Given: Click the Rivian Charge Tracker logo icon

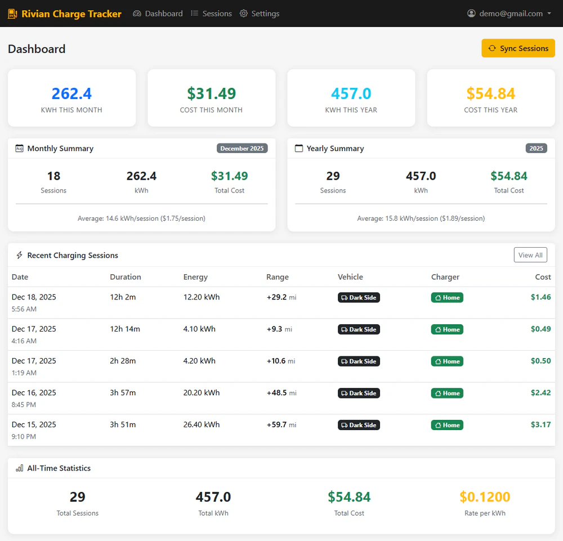Looking at the screenshot, I should coord(12,14).
